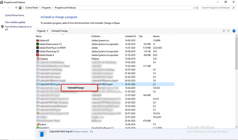The width and height of the screenshot is (238, 140).
Task: Click the Windows features shield icon
Action: (x=3, y=27)
